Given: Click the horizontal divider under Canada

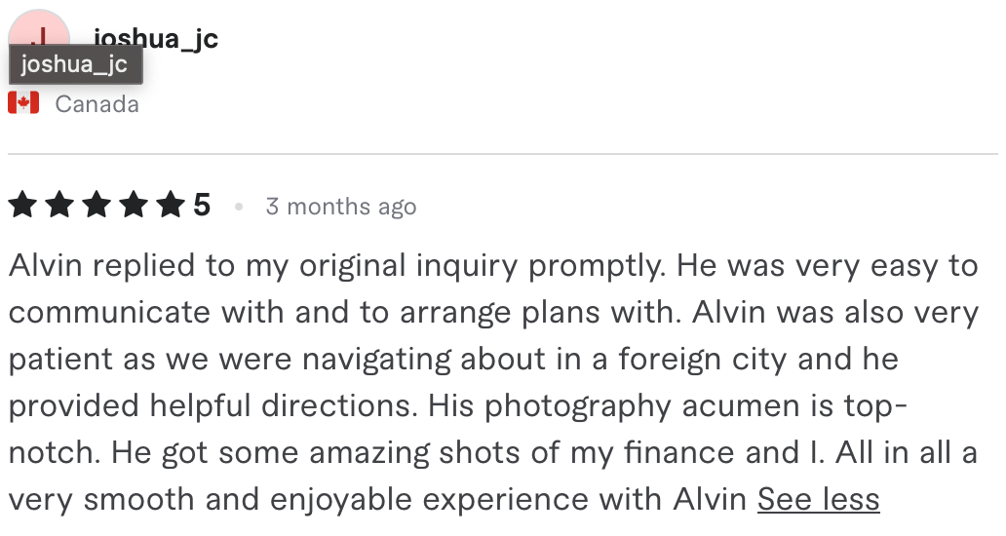Looking at the screenshot, I should pyautogui.click(x=503, y=154).
